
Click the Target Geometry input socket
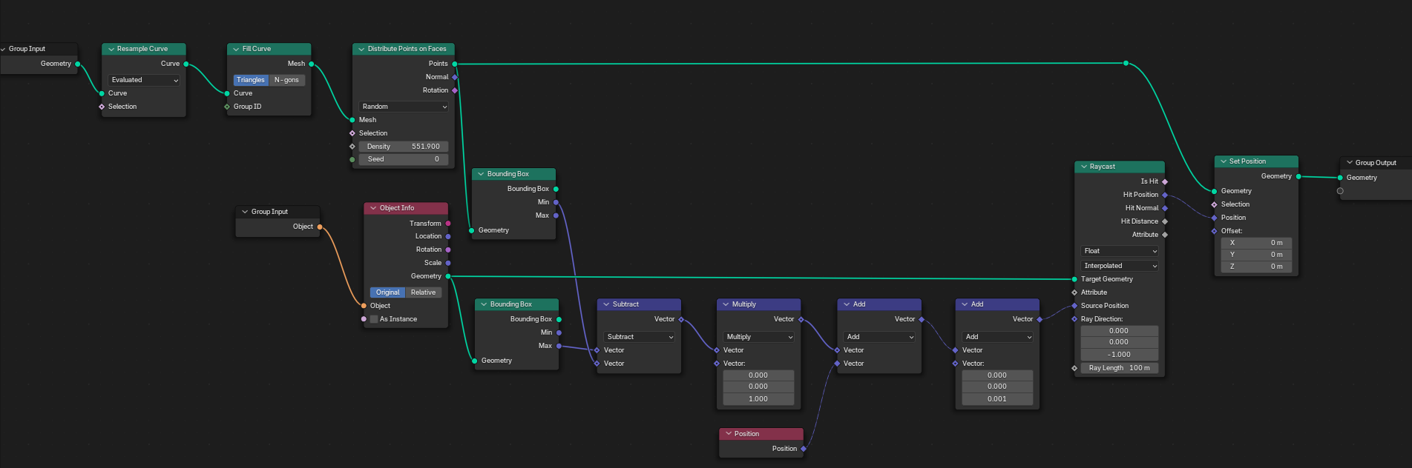pos(1074,279)
